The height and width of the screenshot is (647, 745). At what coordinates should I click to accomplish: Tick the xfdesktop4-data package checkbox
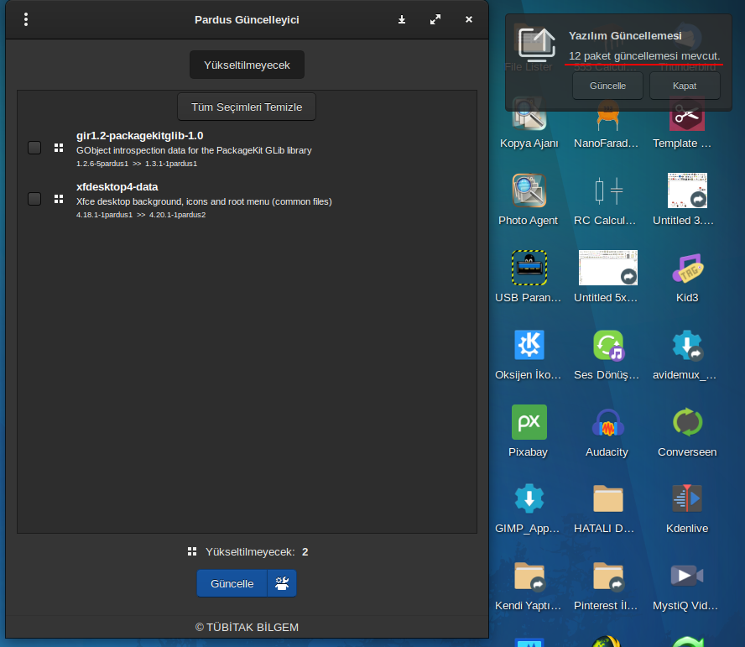click(34, 199)
